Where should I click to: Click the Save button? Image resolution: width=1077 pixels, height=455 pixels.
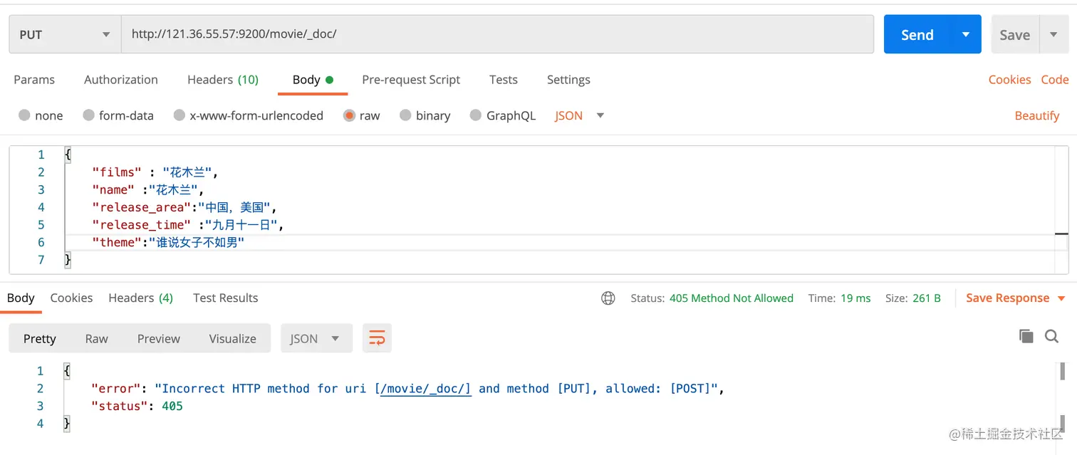click(x=1015, y=34)
